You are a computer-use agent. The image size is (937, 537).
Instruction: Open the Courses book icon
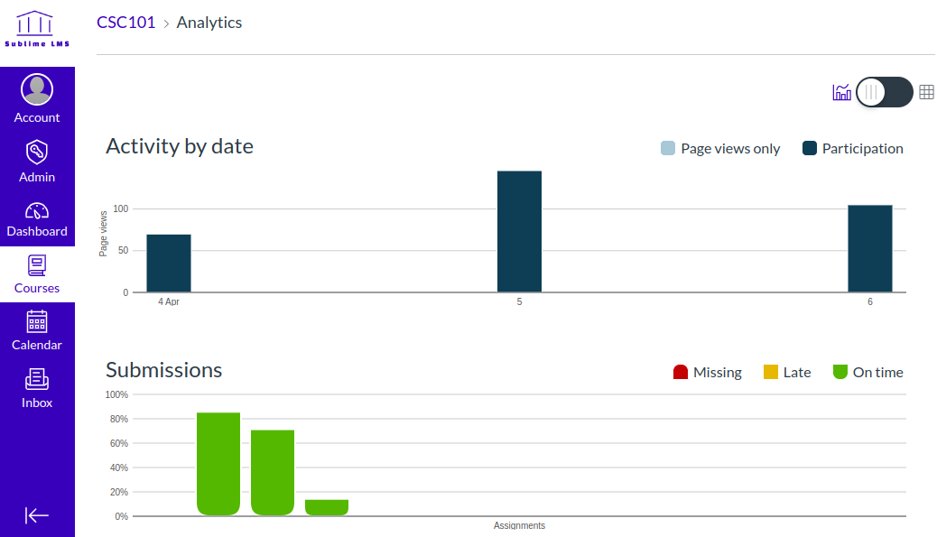[x=37, y=265]
